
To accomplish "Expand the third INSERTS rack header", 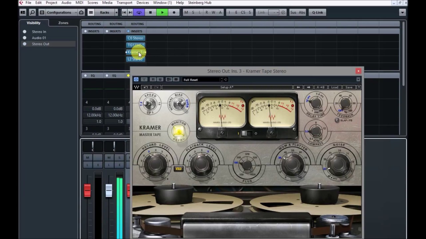I will point(136,31).
